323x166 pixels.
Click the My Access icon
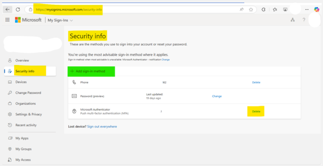tap(10, 159)
